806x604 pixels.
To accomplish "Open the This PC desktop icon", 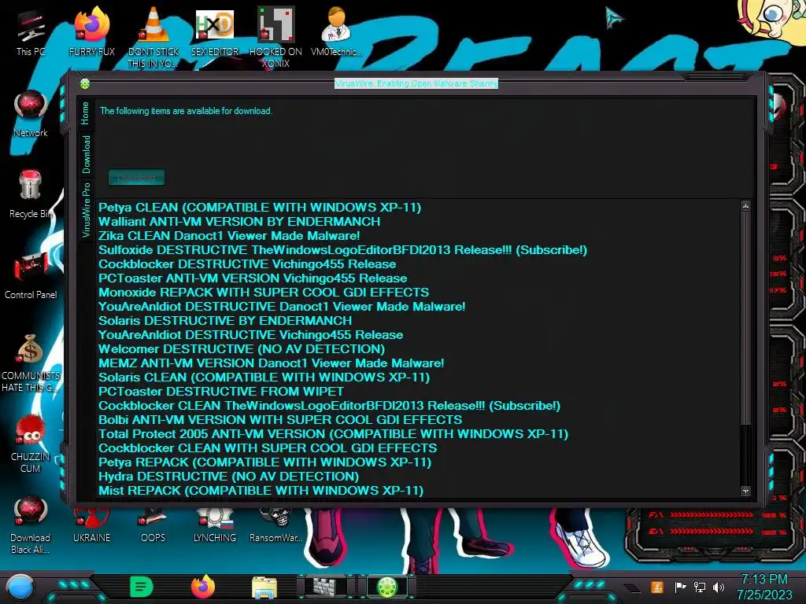I will pyautogui.click(x=31, y=33).
